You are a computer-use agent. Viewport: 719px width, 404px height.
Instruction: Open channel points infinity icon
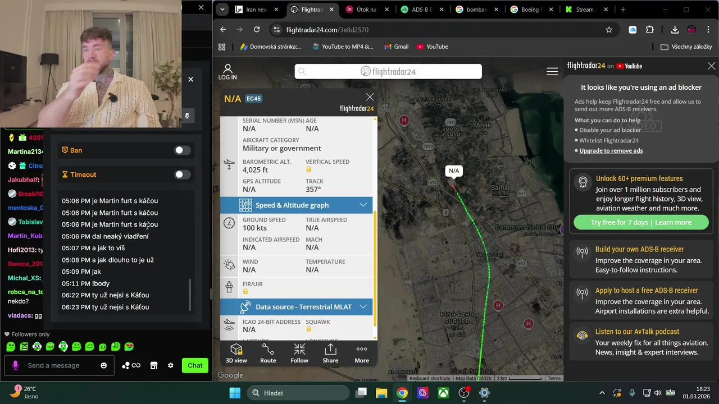tap(136, 365)
